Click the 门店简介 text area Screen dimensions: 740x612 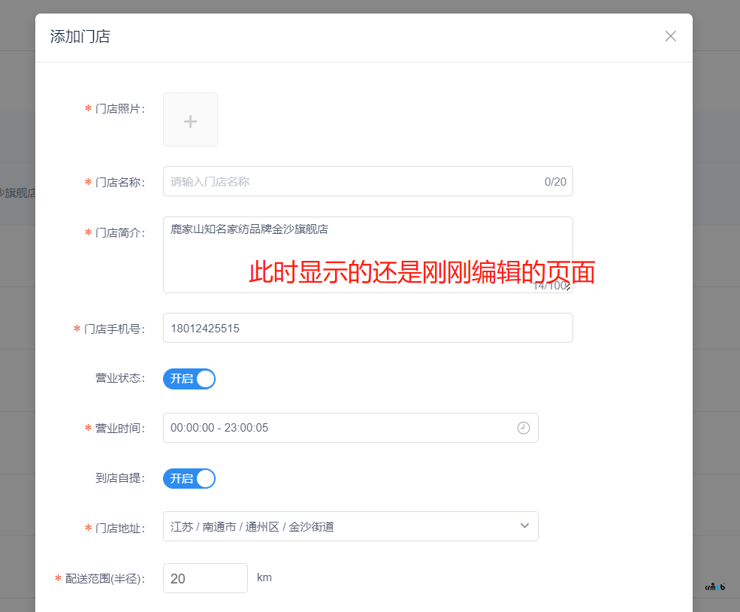(x=367, y=255)
